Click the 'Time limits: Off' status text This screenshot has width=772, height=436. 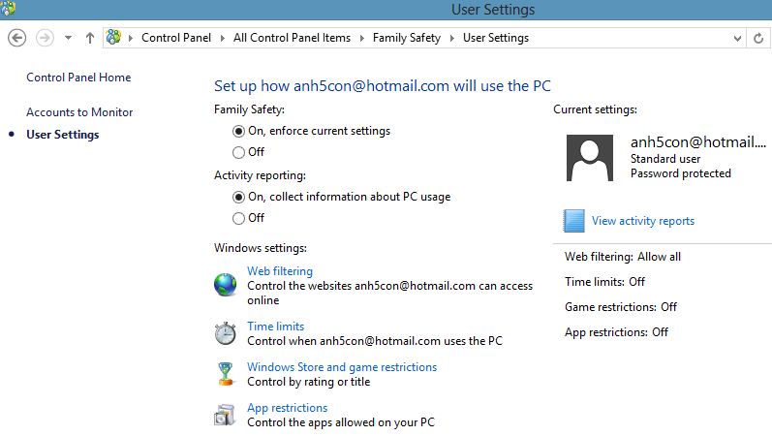point(604,282)
